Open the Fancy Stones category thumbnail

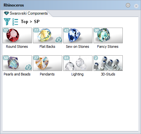[x=108, y=35]
